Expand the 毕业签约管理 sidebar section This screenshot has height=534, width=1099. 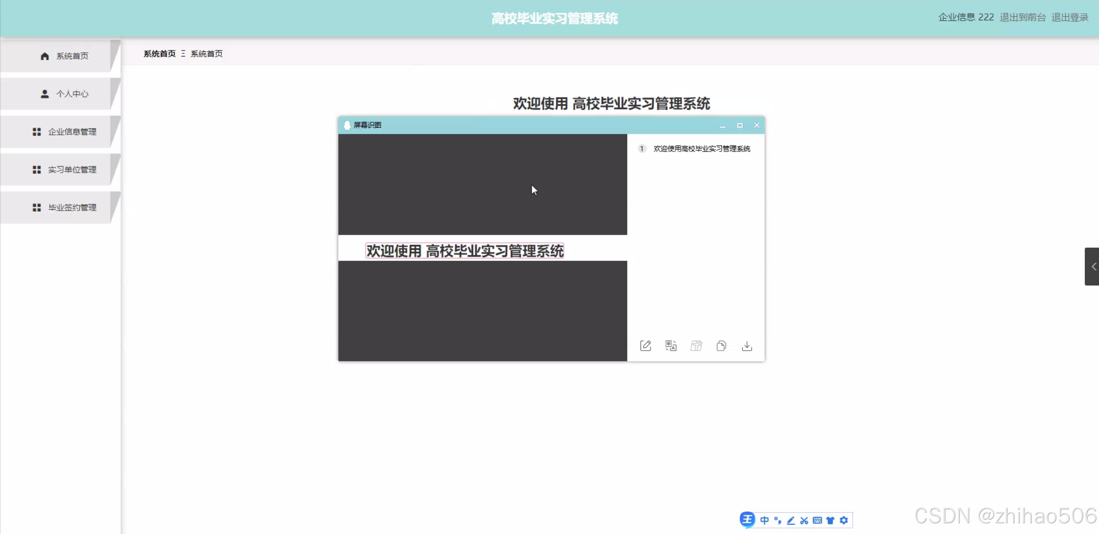(72, 207)
